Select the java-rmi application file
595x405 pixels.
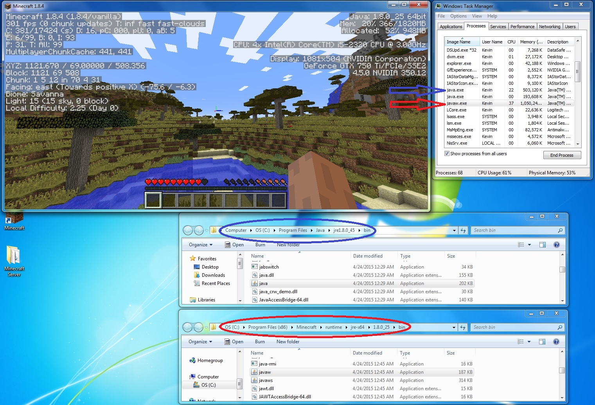tap(362, 364)
